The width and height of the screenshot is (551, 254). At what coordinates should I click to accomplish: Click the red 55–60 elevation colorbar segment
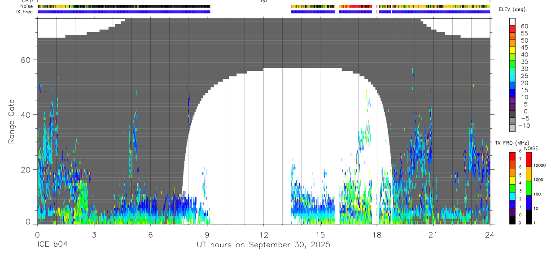pyautogui.click(x=512, y=29)
